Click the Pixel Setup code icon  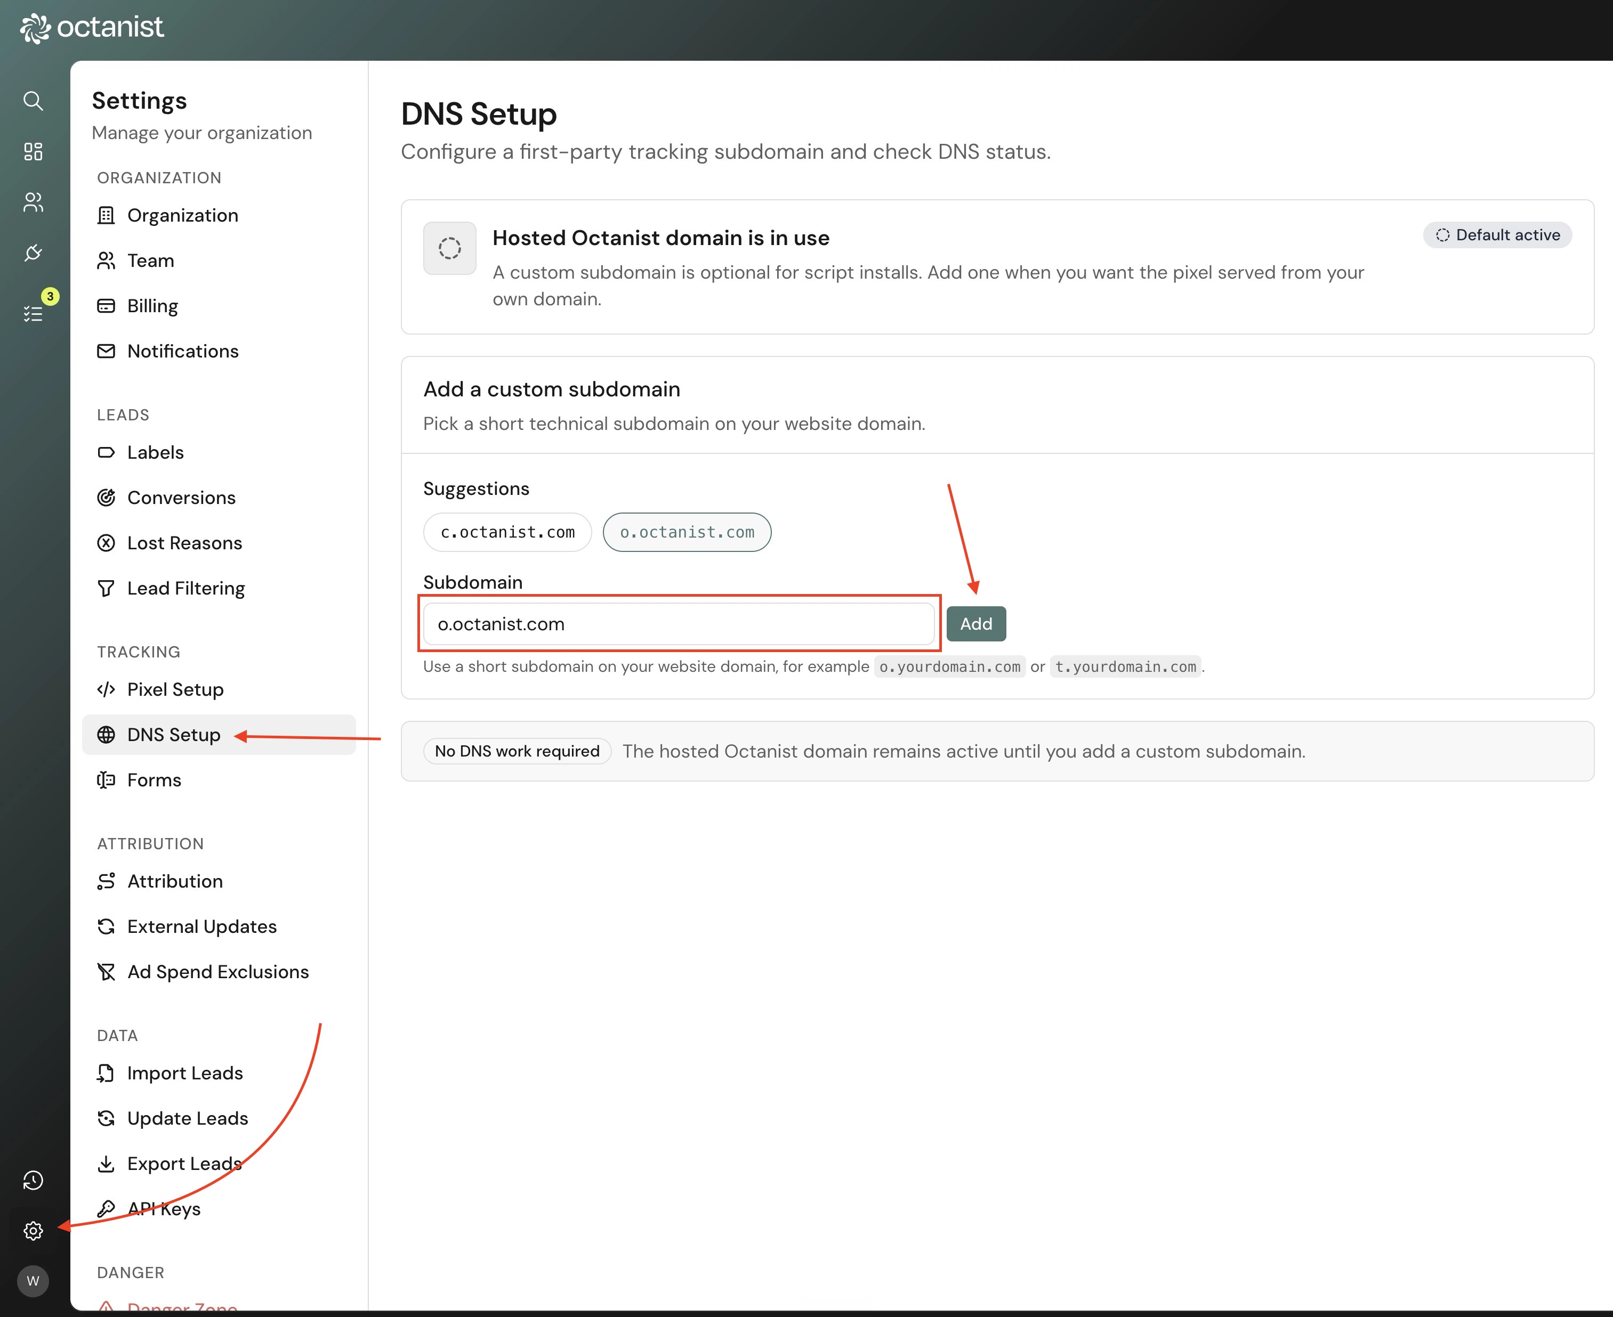[106, 689]
